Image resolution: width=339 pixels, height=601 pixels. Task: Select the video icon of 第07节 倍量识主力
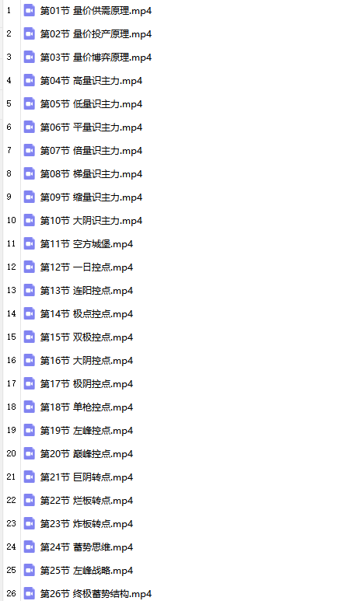coord(29,150)
